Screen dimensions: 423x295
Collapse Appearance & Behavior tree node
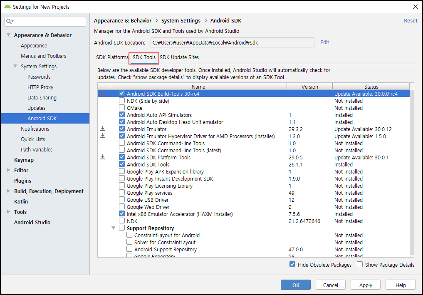[x=9, y=35]
